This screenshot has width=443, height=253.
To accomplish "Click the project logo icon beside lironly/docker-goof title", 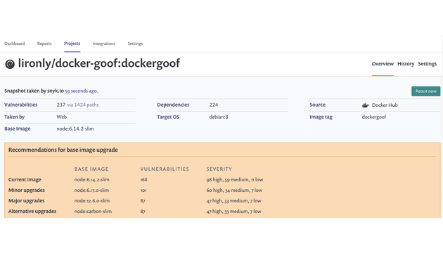I will point(10,64).
